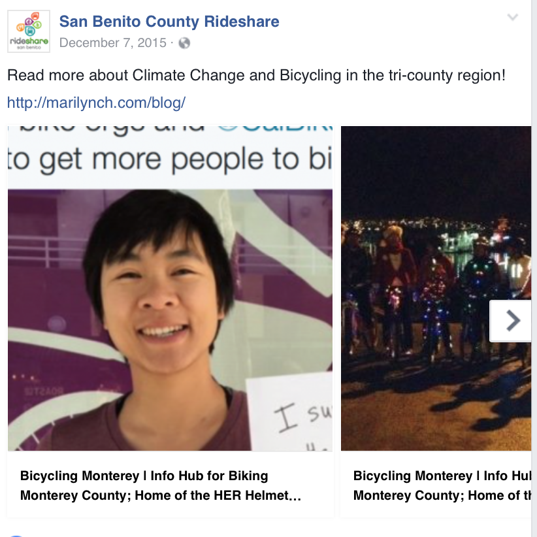537x537 pixels.
Task: Open the marilynch.com/blog link
Action: pos(96,103)
